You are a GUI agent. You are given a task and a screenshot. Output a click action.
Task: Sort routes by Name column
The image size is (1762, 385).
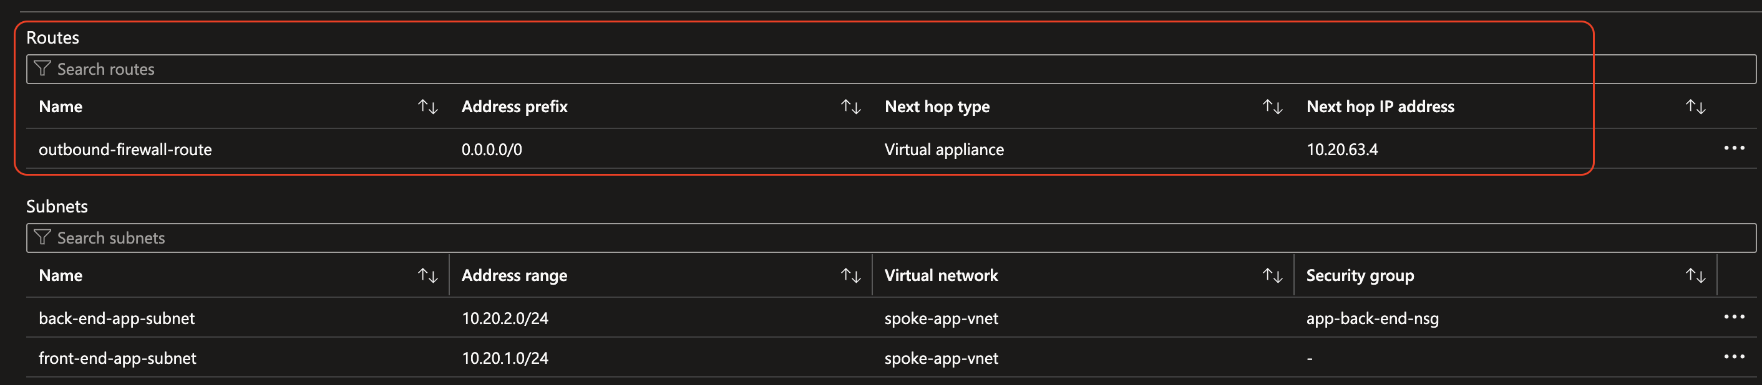click(427, 106)
